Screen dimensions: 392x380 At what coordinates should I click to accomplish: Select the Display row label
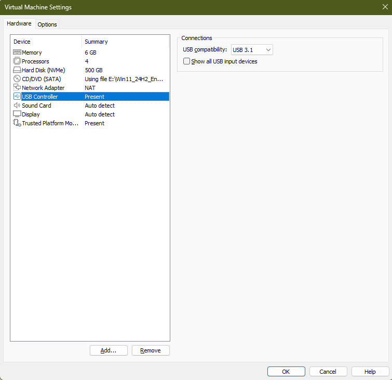point(31,114)
